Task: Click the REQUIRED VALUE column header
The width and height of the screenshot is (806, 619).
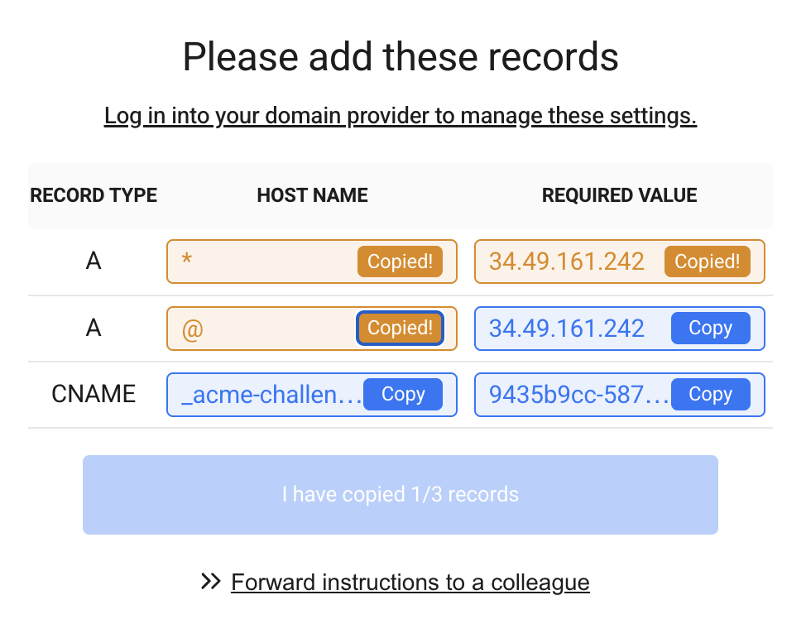Action: click(x=620, y=195)
